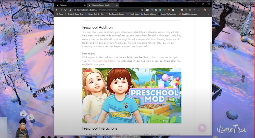Screen dimensions: 255x138
Task: Reload the current page
Action: point(65,10)
